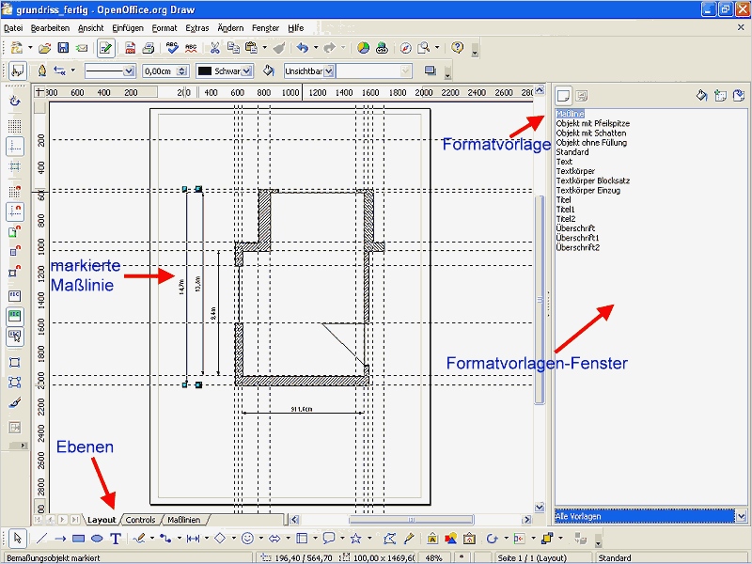
Task: Click the black line color swatch
Action: (205, 71)
